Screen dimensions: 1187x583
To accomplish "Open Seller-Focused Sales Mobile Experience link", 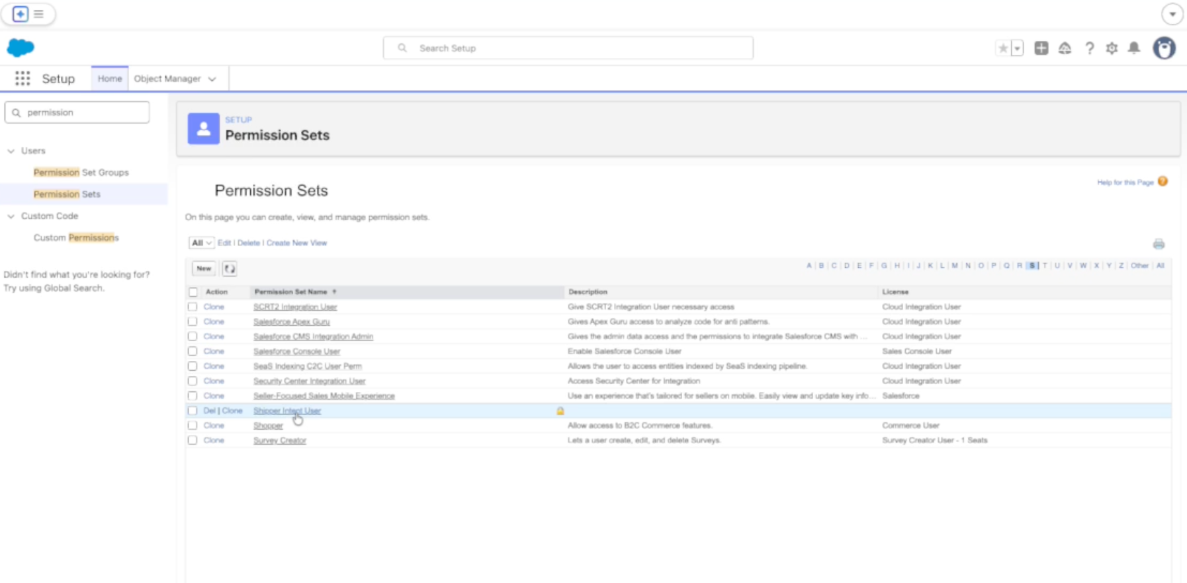I will tap(324, 396).
